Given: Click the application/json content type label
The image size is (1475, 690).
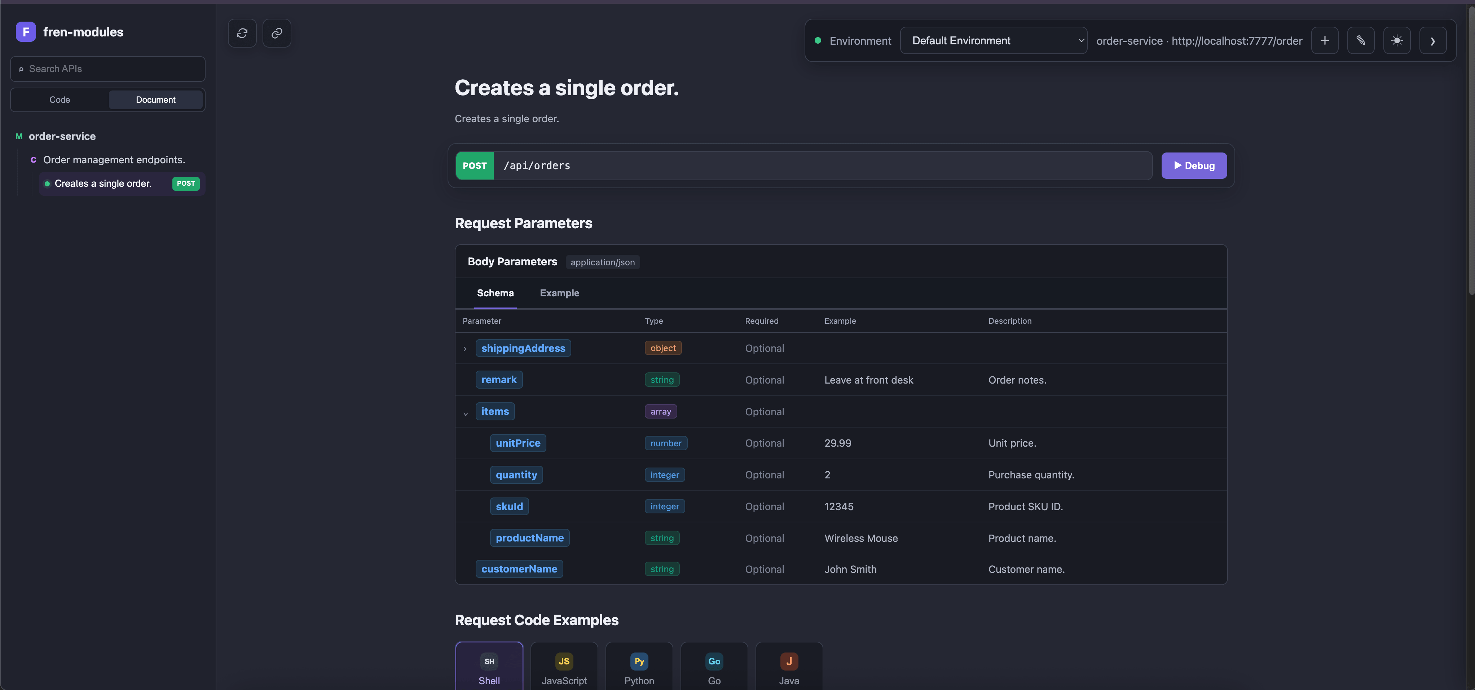Looking at the screenshot, I should 602,262.
